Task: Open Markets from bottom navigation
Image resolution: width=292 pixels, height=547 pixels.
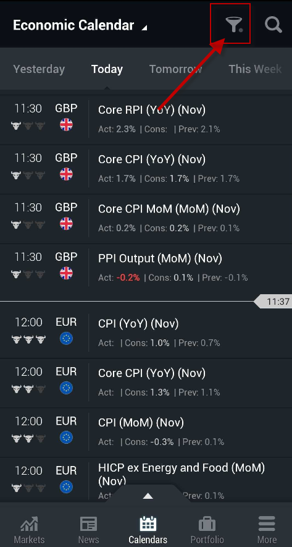Action: click(29, 530)
